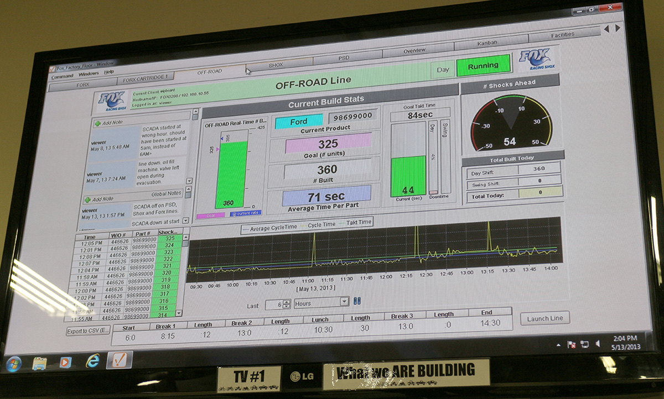The image size is (664, 399).
Task: Click the Last hours input field
Action: coord(274,304)
